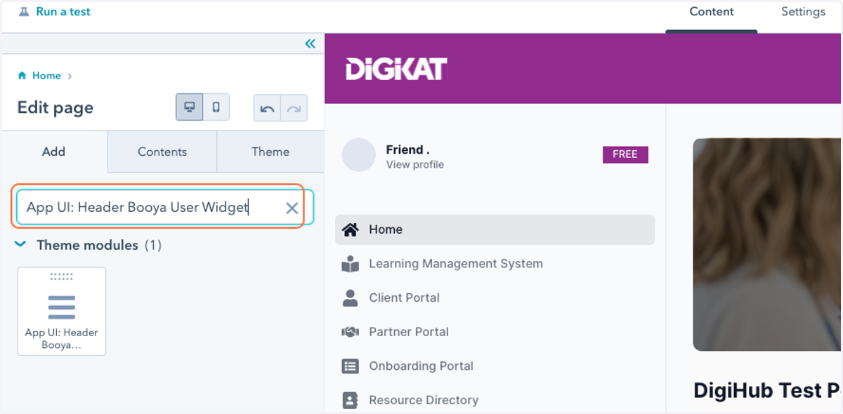This screenshot has width=843, height=414.
Task: Click the drag handle dots on module card
Action: 62,276
